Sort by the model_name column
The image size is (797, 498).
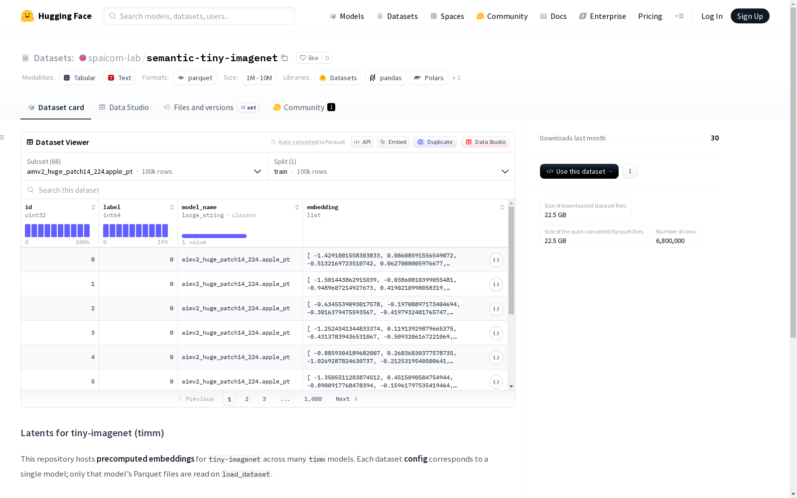297,207
